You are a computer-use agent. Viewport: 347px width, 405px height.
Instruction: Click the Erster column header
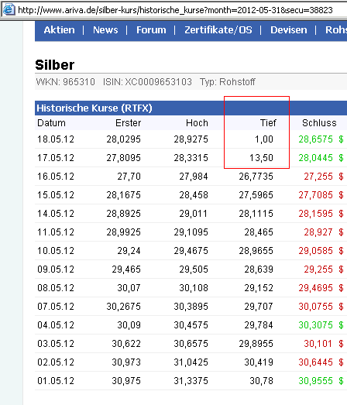click(x=128, y=123)
